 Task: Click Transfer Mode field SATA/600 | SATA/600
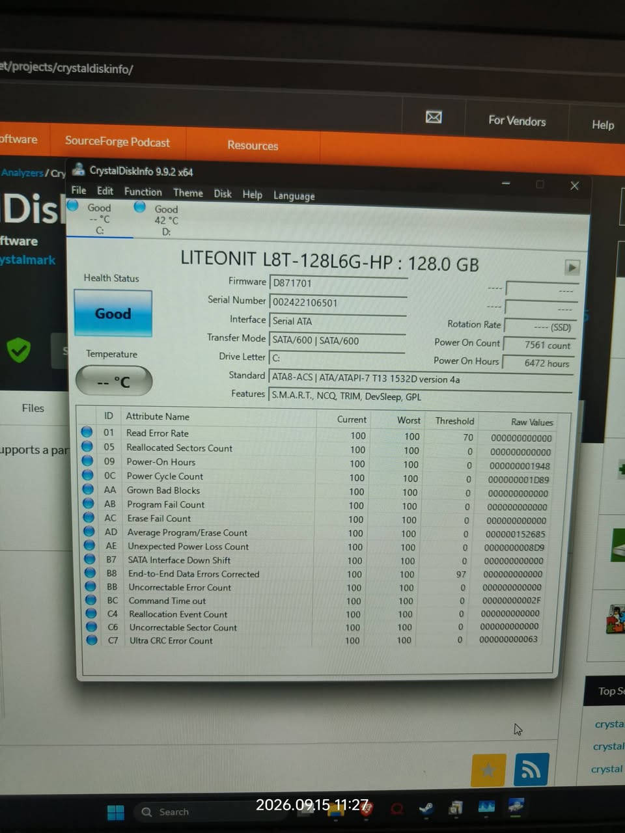click(338, 340)
